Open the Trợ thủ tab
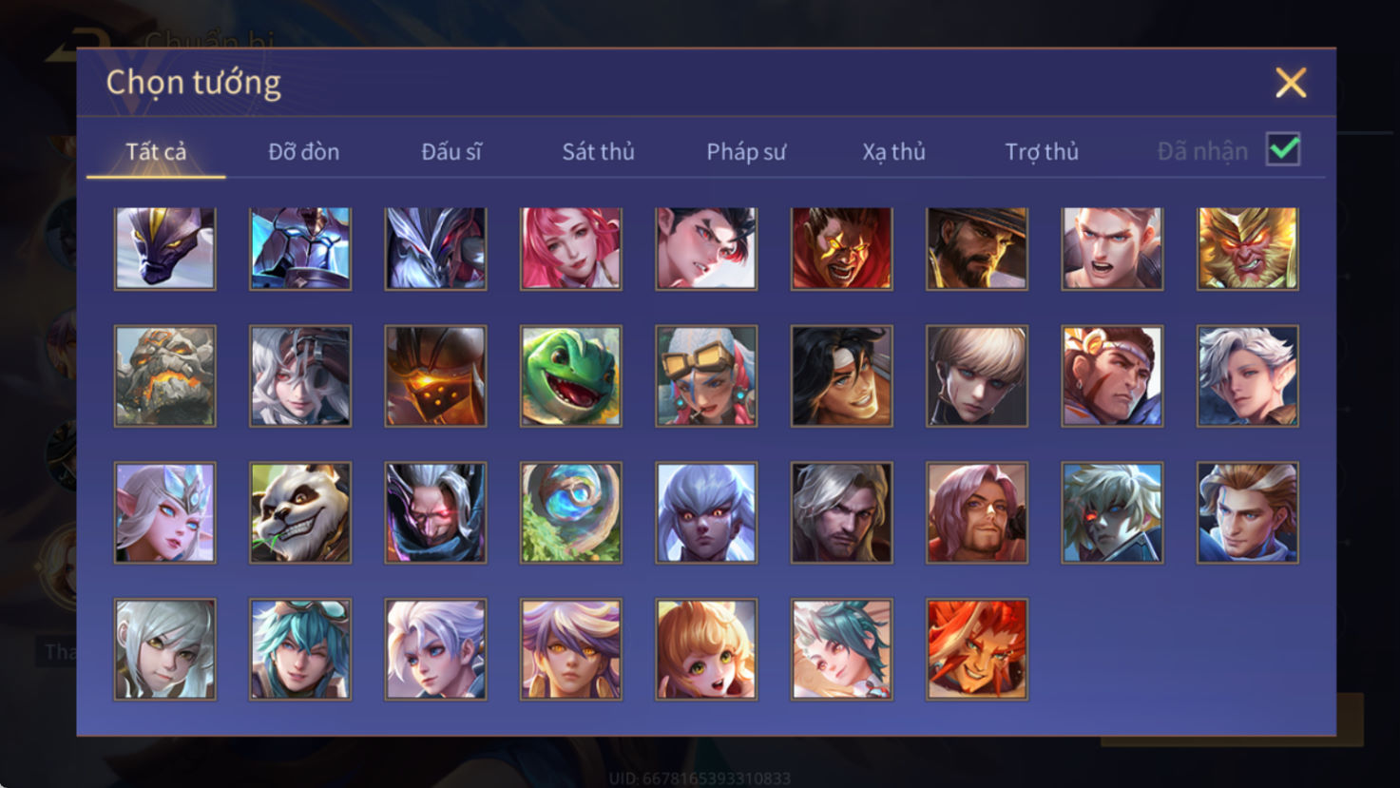The height and width of the screenshot is (788, 1400). pyautogui.click(x=1042, y=152)
